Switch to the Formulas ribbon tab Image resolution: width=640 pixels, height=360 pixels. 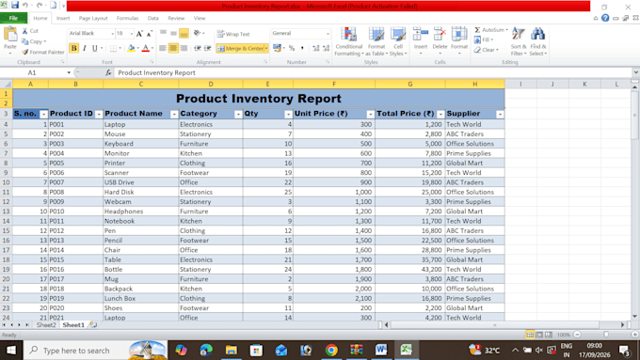click(127, 19)
